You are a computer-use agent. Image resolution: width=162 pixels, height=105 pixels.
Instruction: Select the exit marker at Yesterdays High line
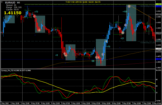point(129,6)
